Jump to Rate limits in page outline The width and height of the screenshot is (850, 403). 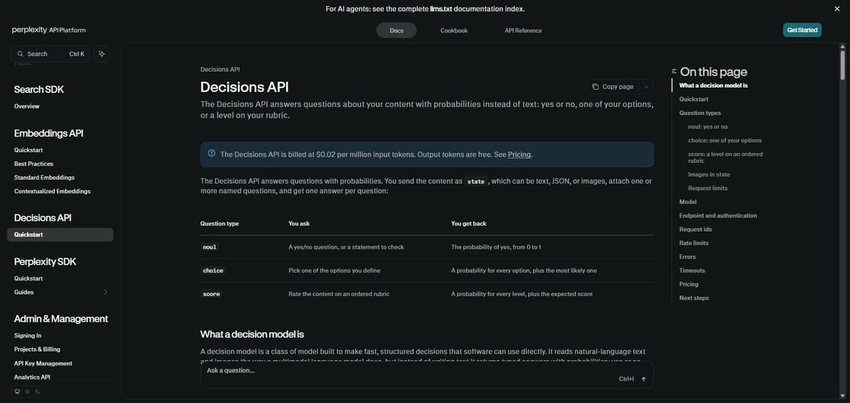coord(693,243)
